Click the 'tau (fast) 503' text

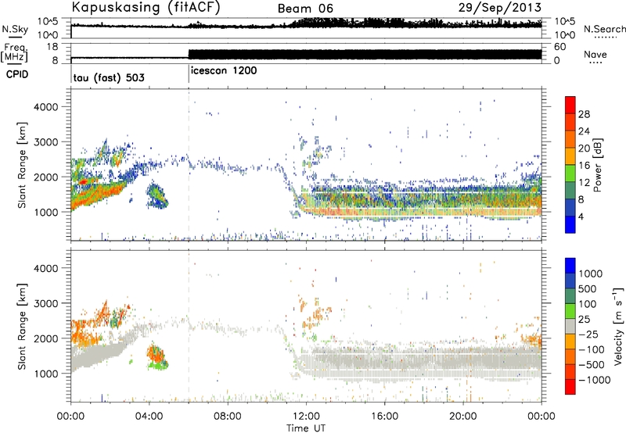pos(109,77)
